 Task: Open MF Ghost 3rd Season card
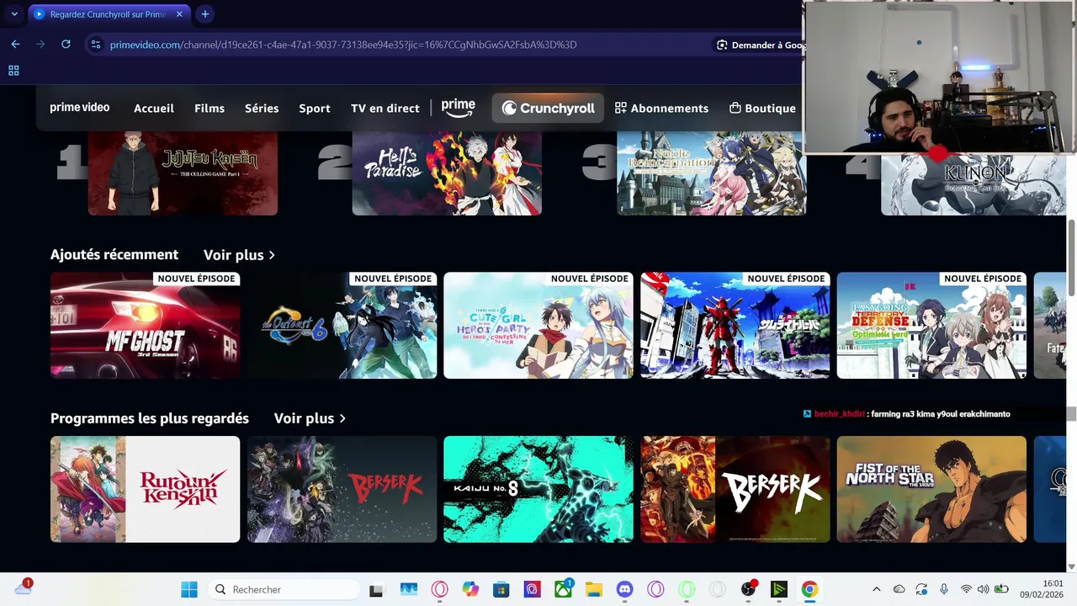[x=145, y=325]
